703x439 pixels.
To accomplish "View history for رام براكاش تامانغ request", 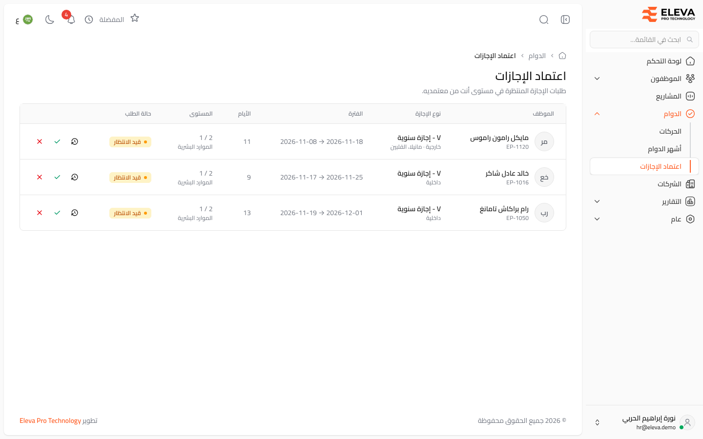I will pos(75,213).
